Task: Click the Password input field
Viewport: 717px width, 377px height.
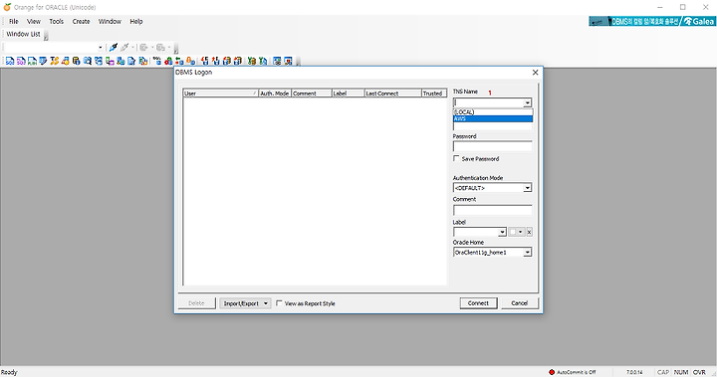Action: [x=493, y=146]
